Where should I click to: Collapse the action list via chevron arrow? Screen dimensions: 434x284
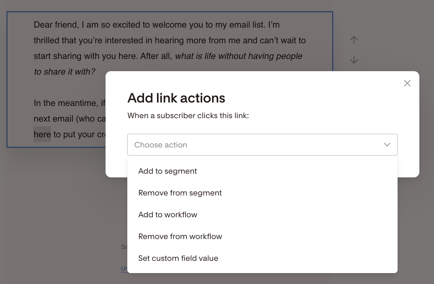click(x=387, y=145)
